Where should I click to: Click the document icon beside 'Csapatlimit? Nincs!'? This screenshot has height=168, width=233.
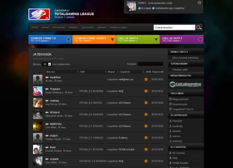tap(170, 109)
